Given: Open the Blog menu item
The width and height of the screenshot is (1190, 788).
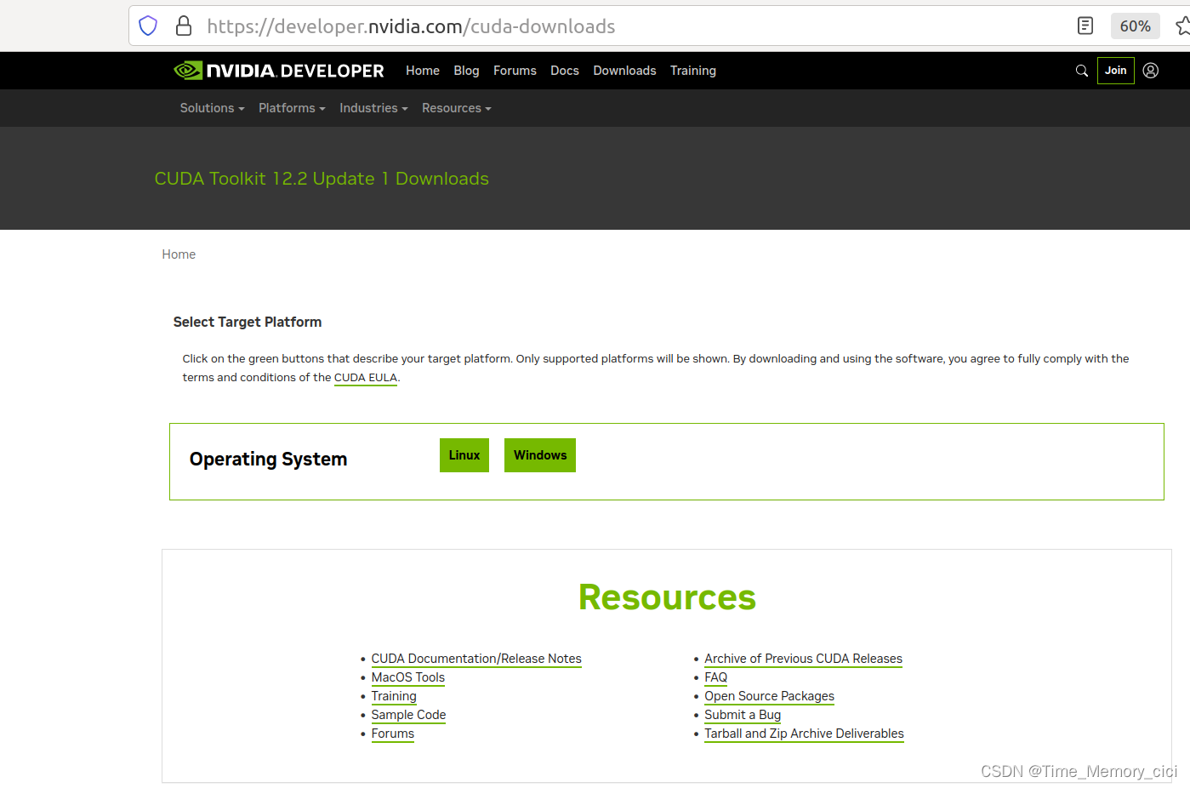Looking at the screenshot, I should [466, 71].
